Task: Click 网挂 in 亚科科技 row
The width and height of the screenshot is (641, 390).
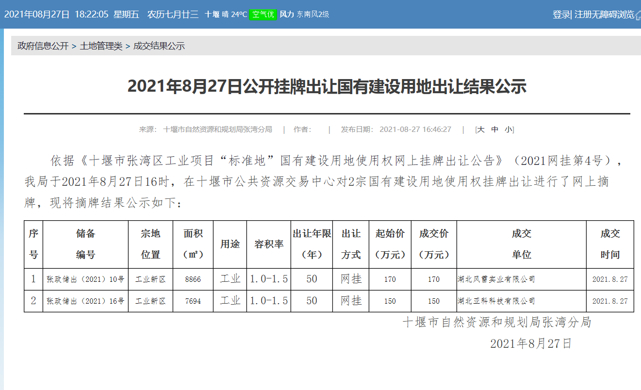Action: (351, 301)
